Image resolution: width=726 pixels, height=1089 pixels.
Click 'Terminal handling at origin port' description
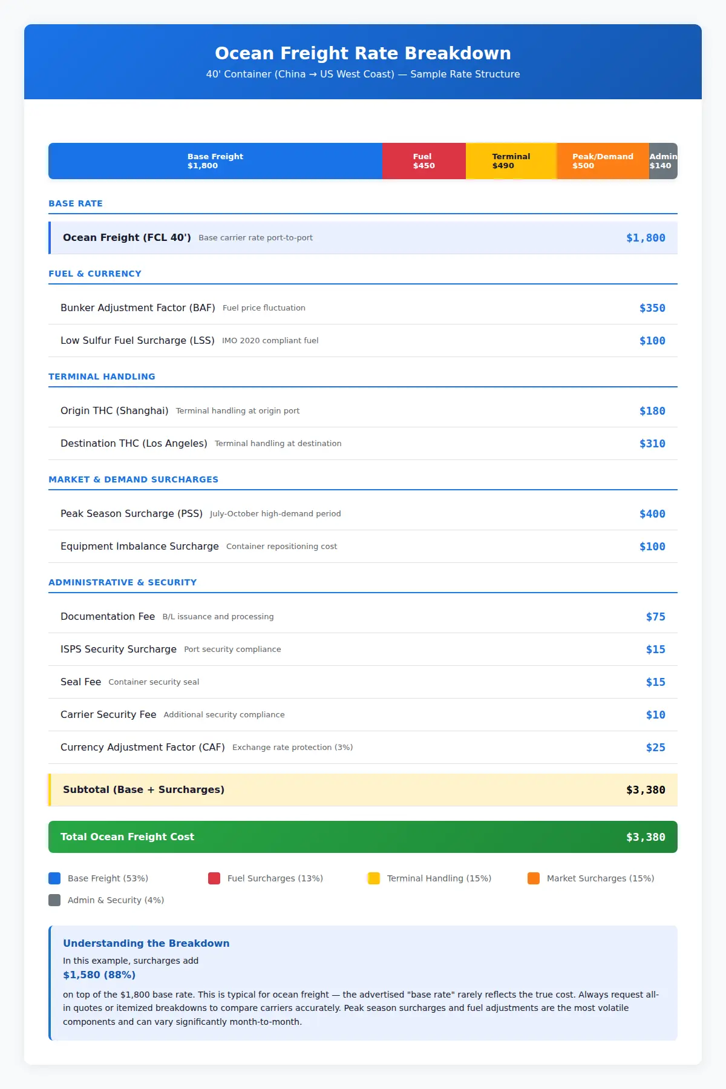click(238, 410)
